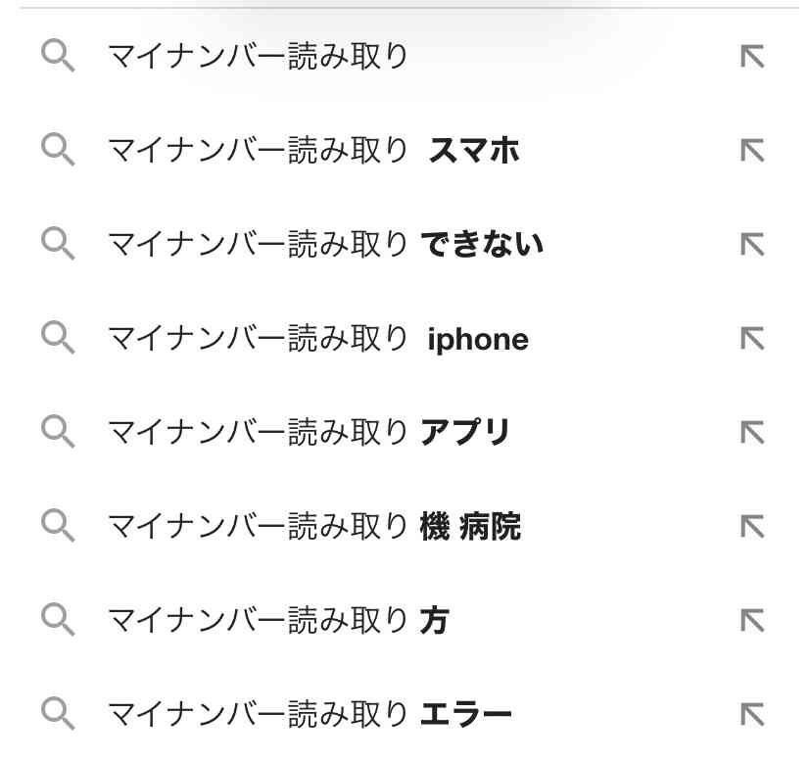Choose the マイナンバー読み取り方 suggestion

(x=277, y=620)
